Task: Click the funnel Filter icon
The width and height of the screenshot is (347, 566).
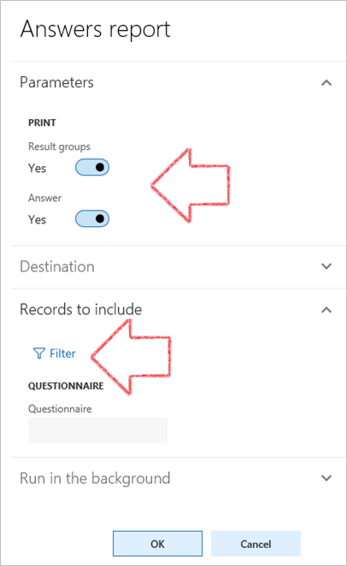Action: pyautogui.click(x=39, y=354)
